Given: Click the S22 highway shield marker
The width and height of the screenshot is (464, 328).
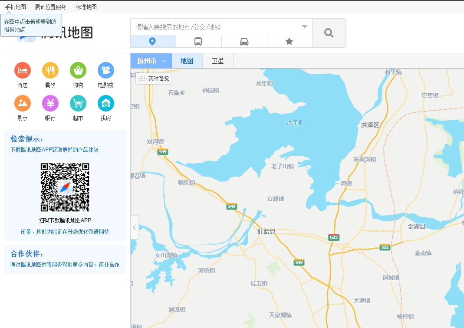Looking at the screenshot, I should [385, 247].
